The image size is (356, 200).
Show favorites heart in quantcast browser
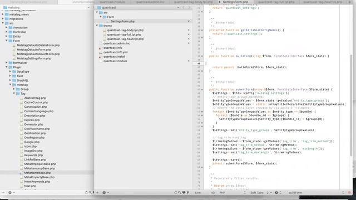pyautogui.click(x=184, y=193)
